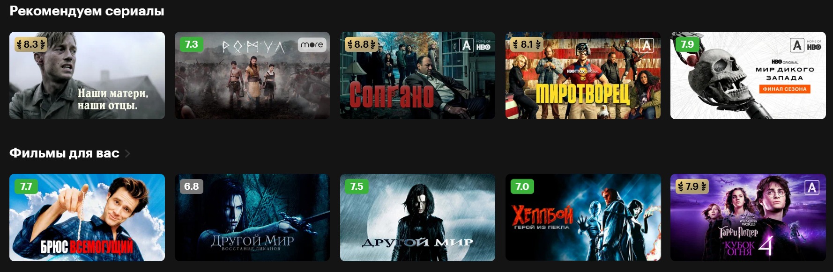Open Гарри Поттер и Кубок огня movie
The image size is (833, 272).
[748, 217]
